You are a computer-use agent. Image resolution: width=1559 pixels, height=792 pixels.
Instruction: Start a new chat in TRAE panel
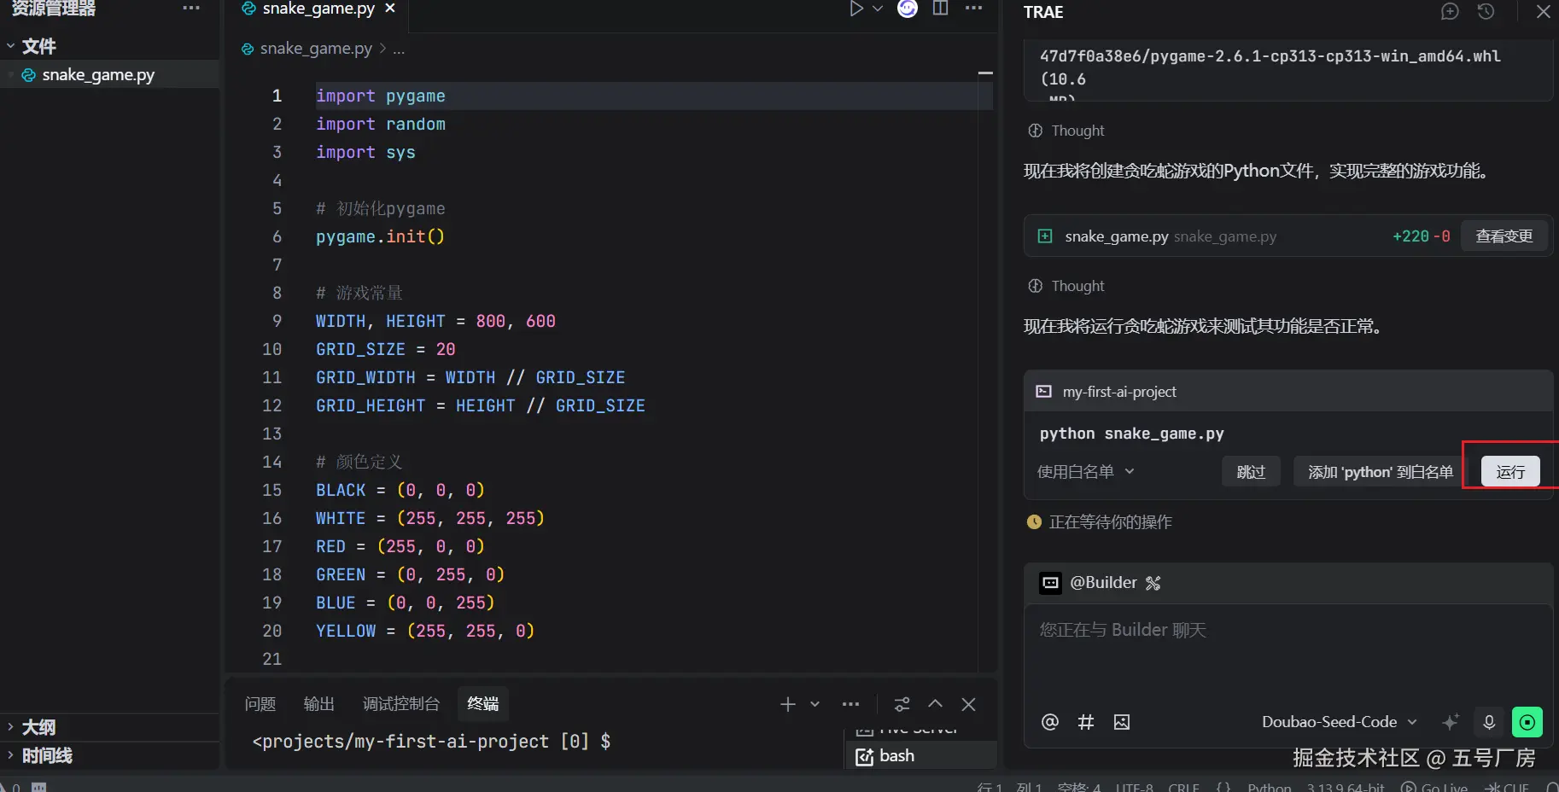click(x=1450, y=11)
